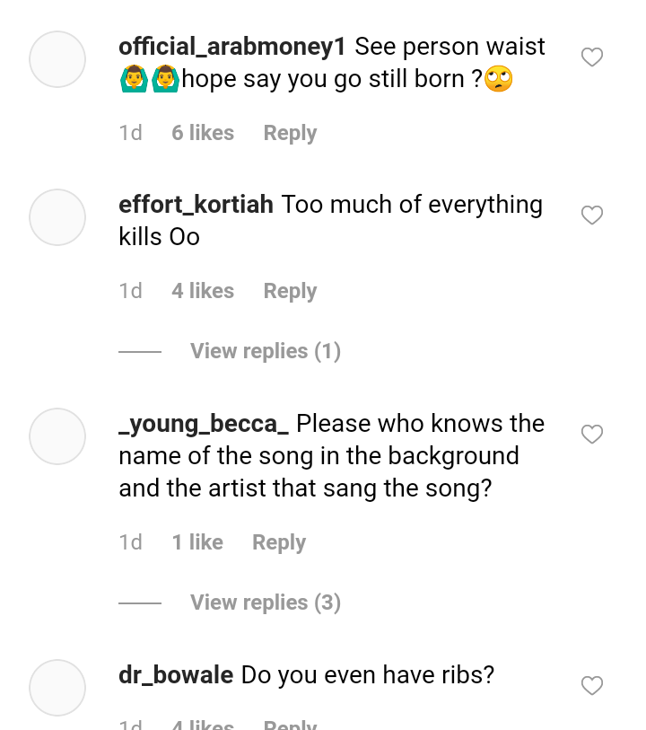Go to the dr_bowale username link

(x=176, y=675)
